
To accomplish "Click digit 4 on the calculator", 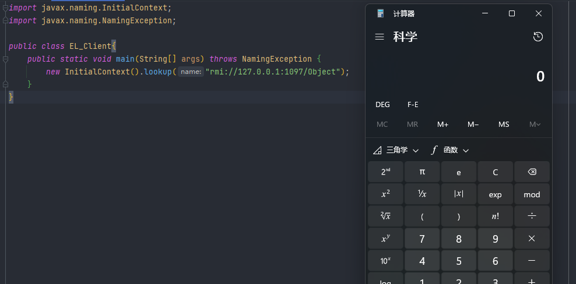I will pos(422,261).
